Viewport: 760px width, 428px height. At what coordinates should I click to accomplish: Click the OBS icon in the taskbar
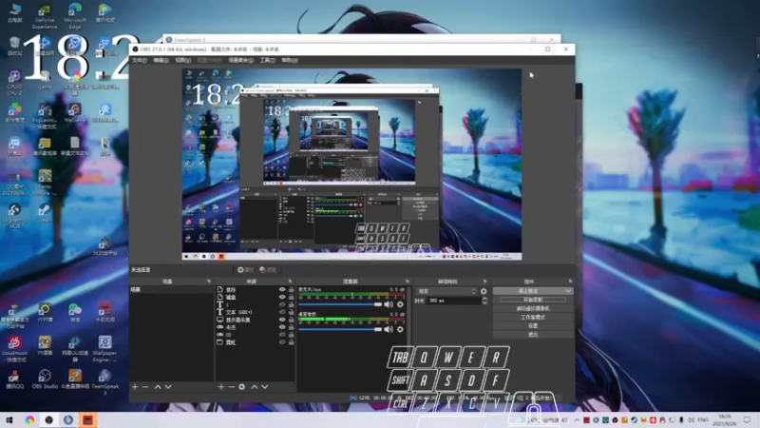point(49,419)
